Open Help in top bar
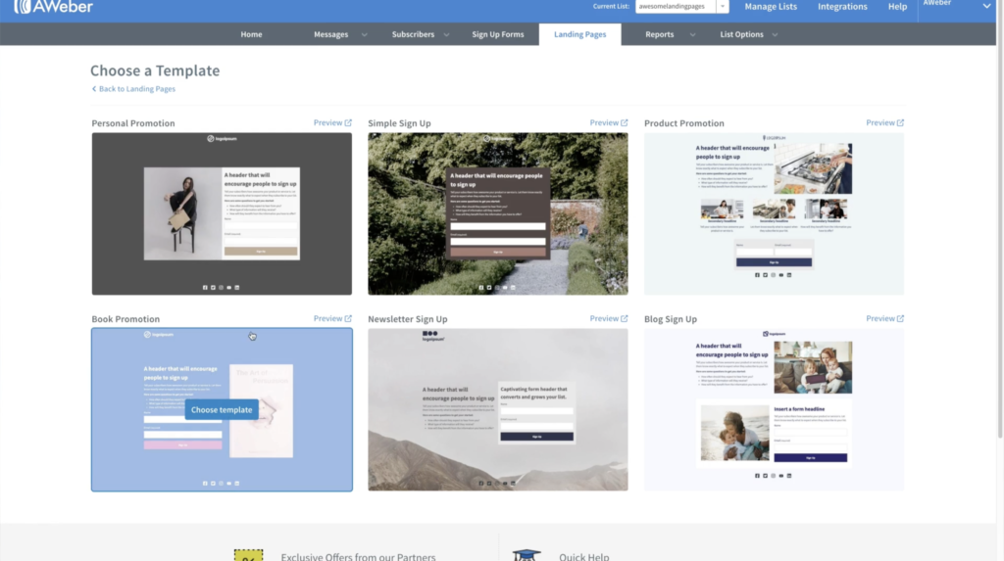The width and height of the screenshot is (1004, 561). [897, 7]
